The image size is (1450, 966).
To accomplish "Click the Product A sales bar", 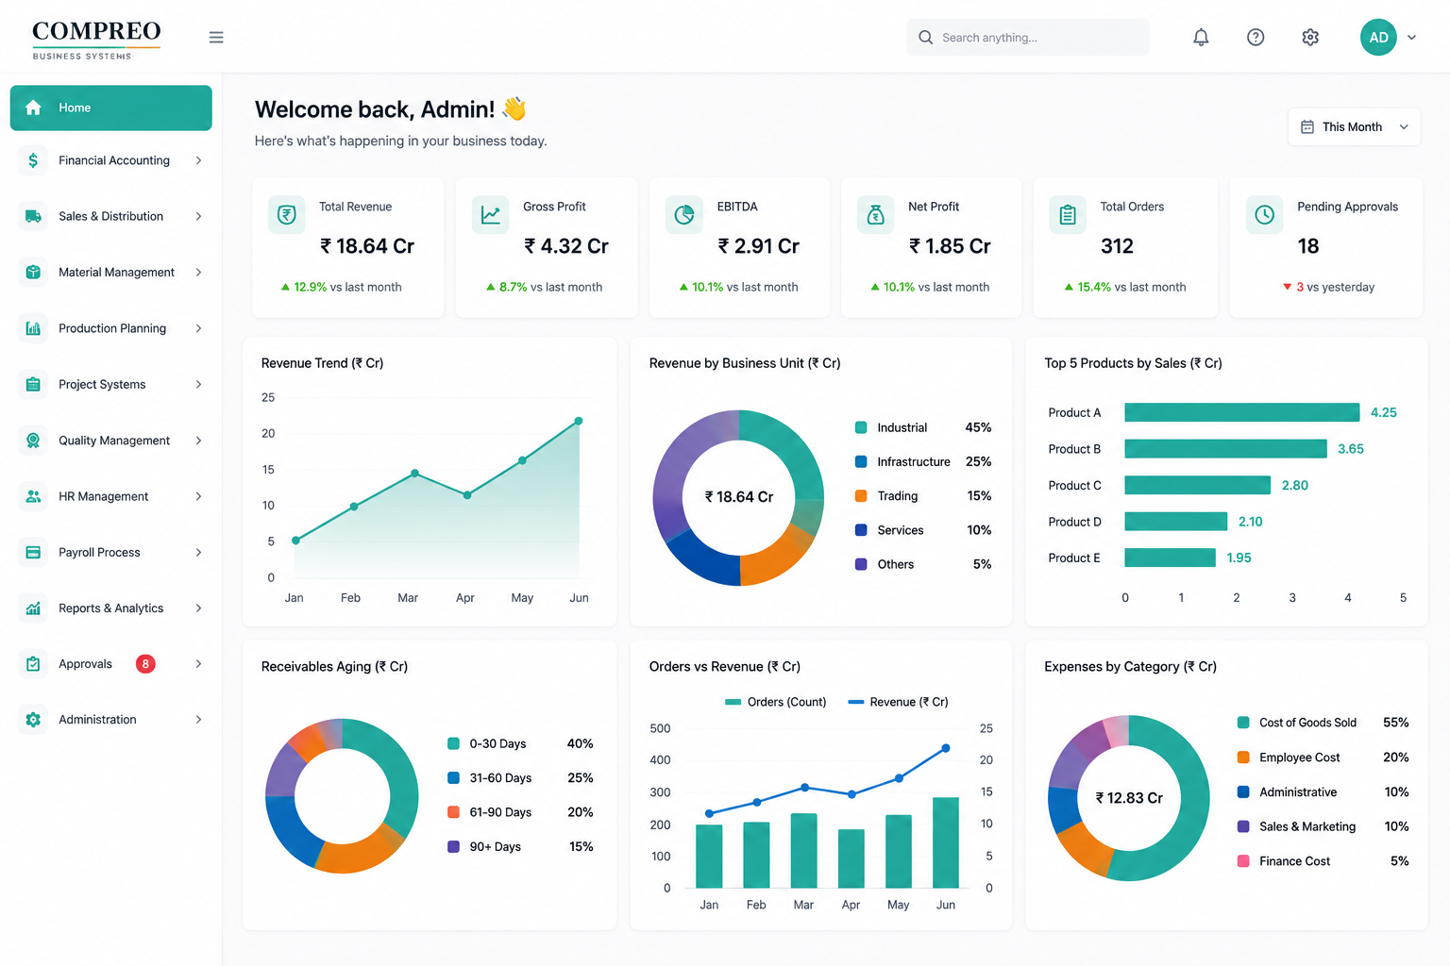I will point(1241,412).
